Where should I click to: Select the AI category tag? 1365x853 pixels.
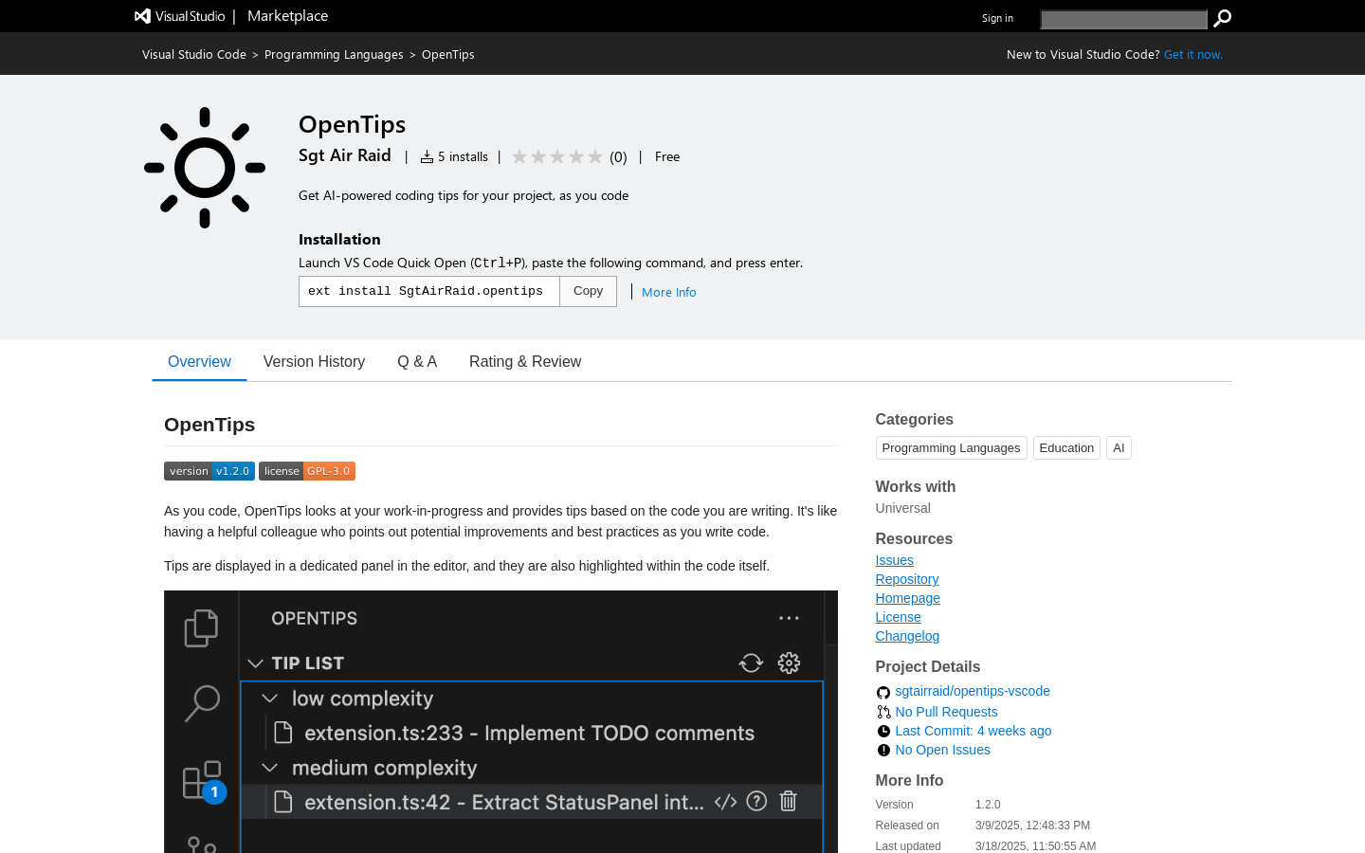point(1119,447)
